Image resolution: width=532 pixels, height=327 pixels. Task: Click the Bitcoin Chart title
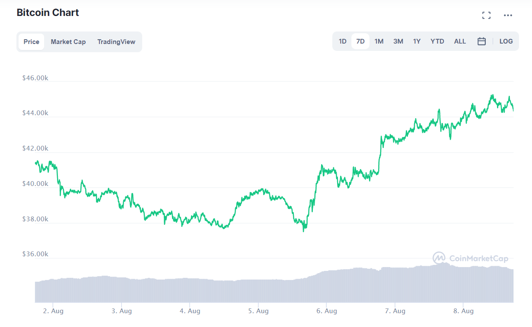(48, 13)
